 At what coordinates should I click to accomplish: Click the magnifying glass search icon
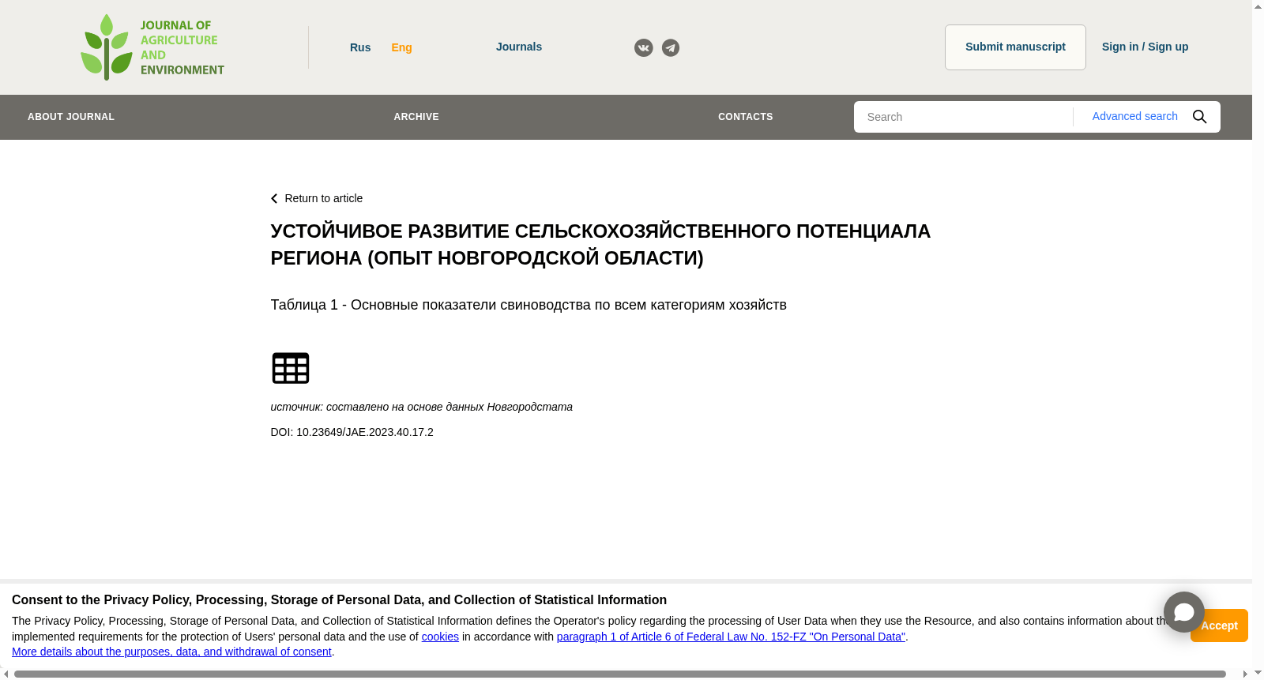1199,117
